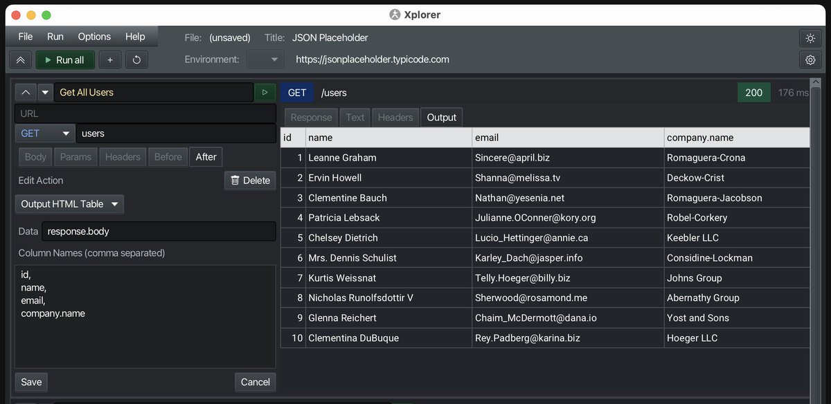Save the edited action
The width and height of the screenshot is (831, 404).
coord(31,382)
